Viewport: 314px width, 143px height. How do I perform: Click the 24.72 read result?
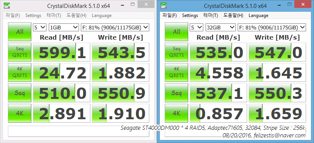coord(62,72)
